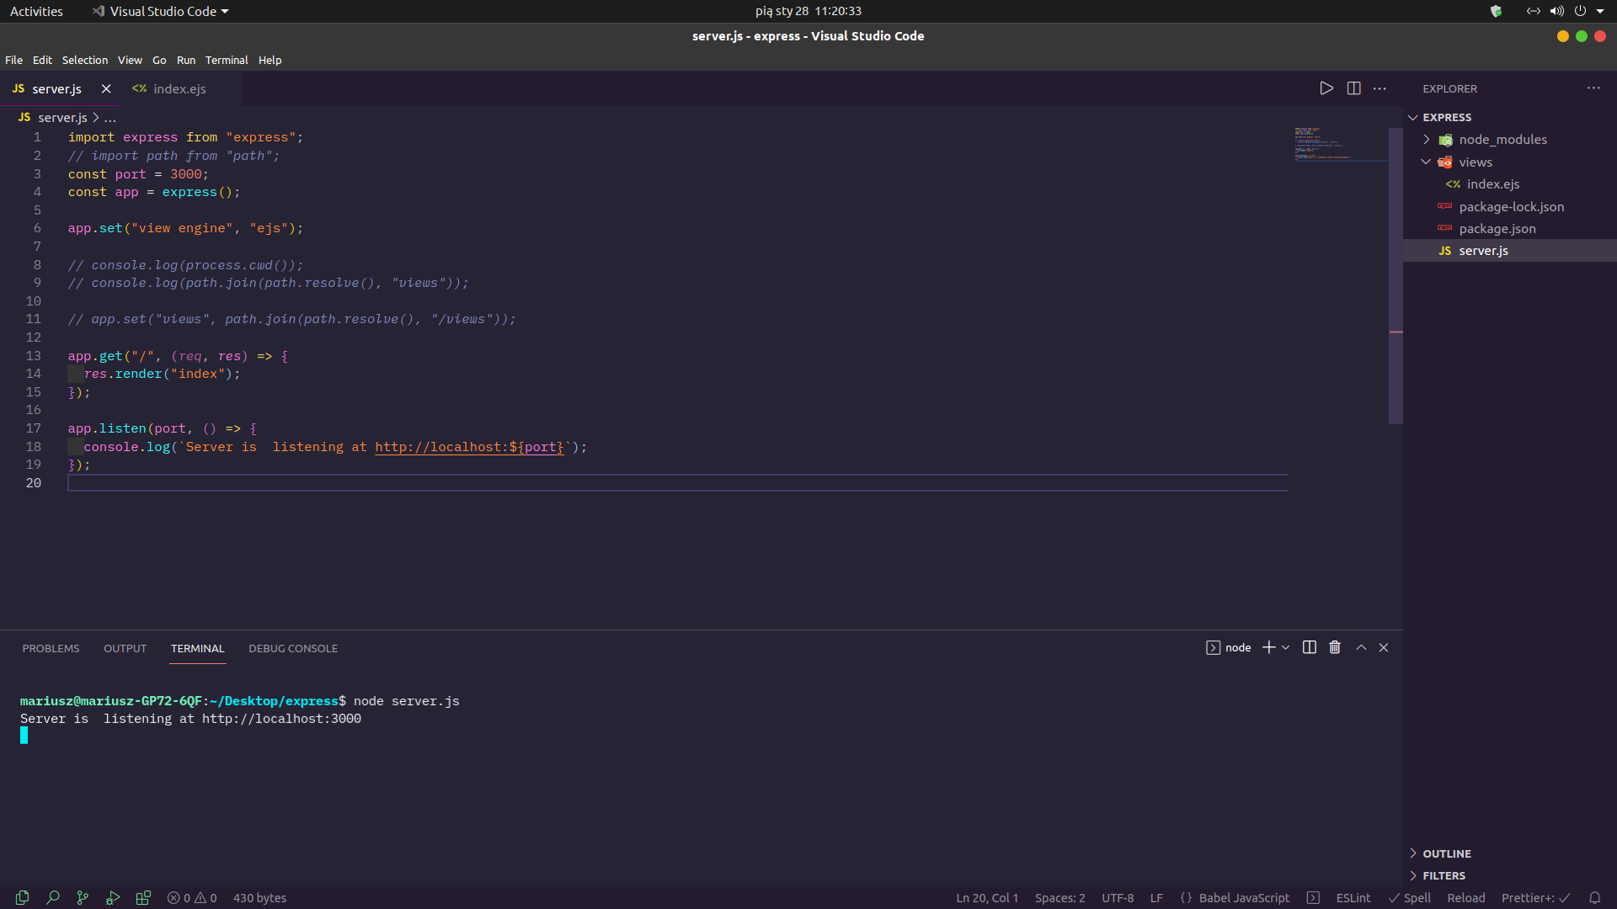Open source control icon in status bar
The image size is (1617, 909).
(x=83, y=898)
